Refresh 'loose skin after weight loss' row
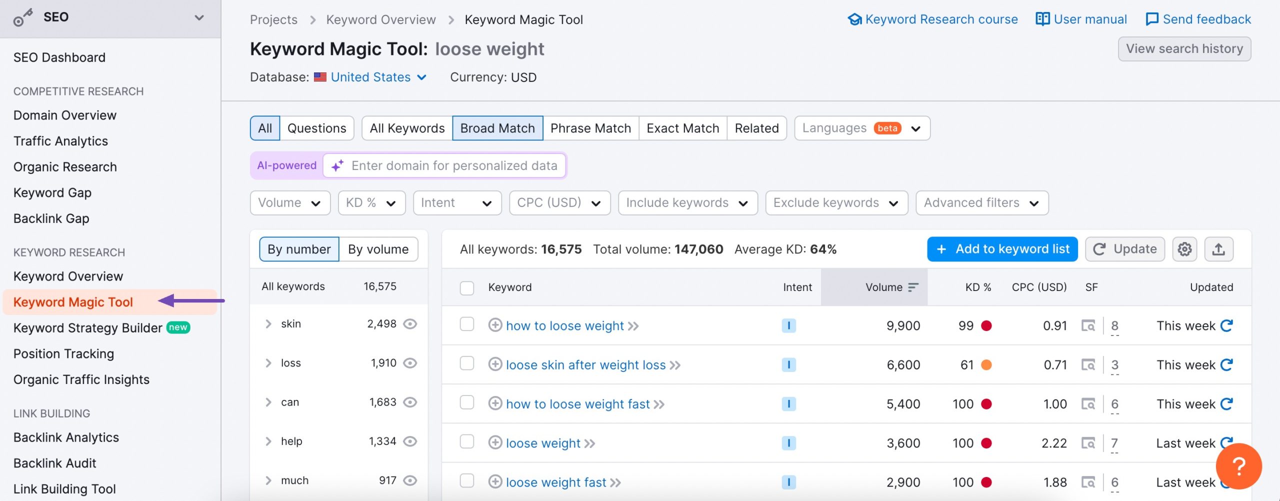Viewport: 1280px width, 501px height. coord(1226,364)
